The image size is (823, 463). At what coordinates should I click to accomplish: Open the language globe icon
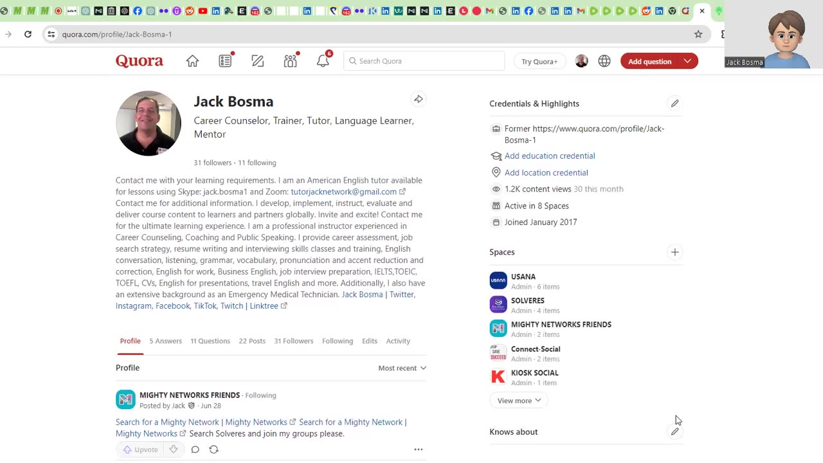[x=604, y=61]
